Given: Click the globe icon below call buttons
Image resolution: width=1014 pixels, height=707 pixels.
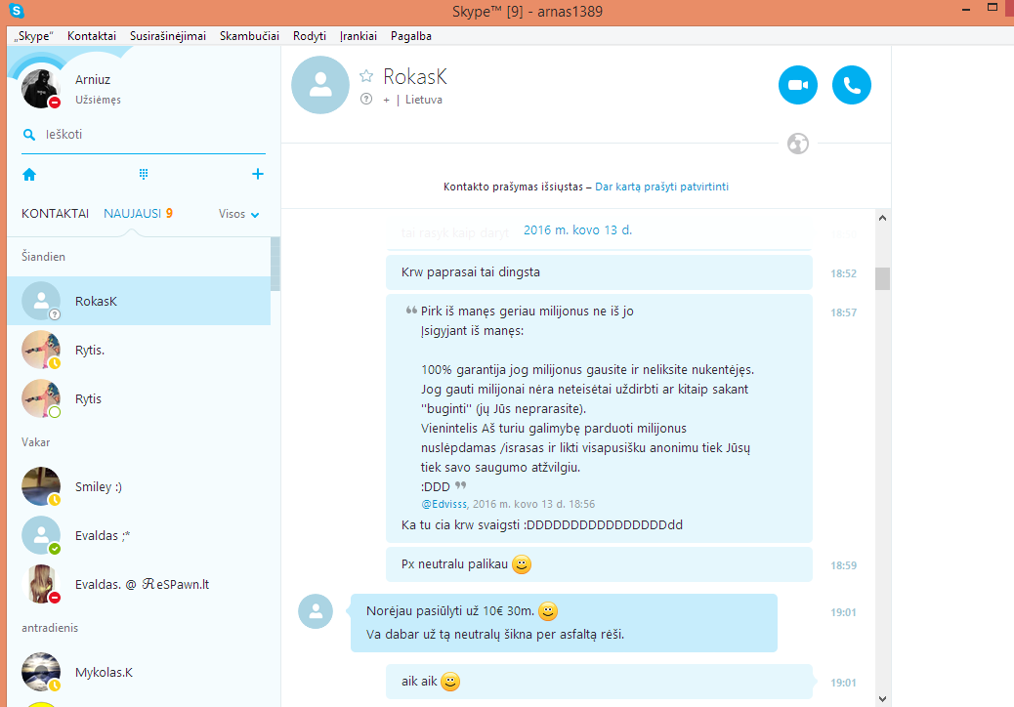Looking at the screenshot, I should point(798,144).
